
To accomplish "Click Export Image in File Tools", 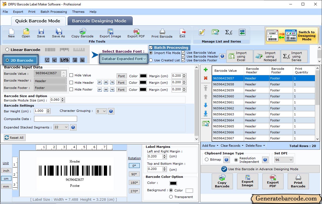I will click(x=110, y=33).
